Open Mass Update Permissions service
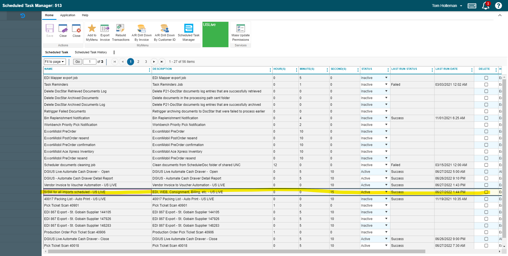Viewport: 508px width, 256px height. 240,28
